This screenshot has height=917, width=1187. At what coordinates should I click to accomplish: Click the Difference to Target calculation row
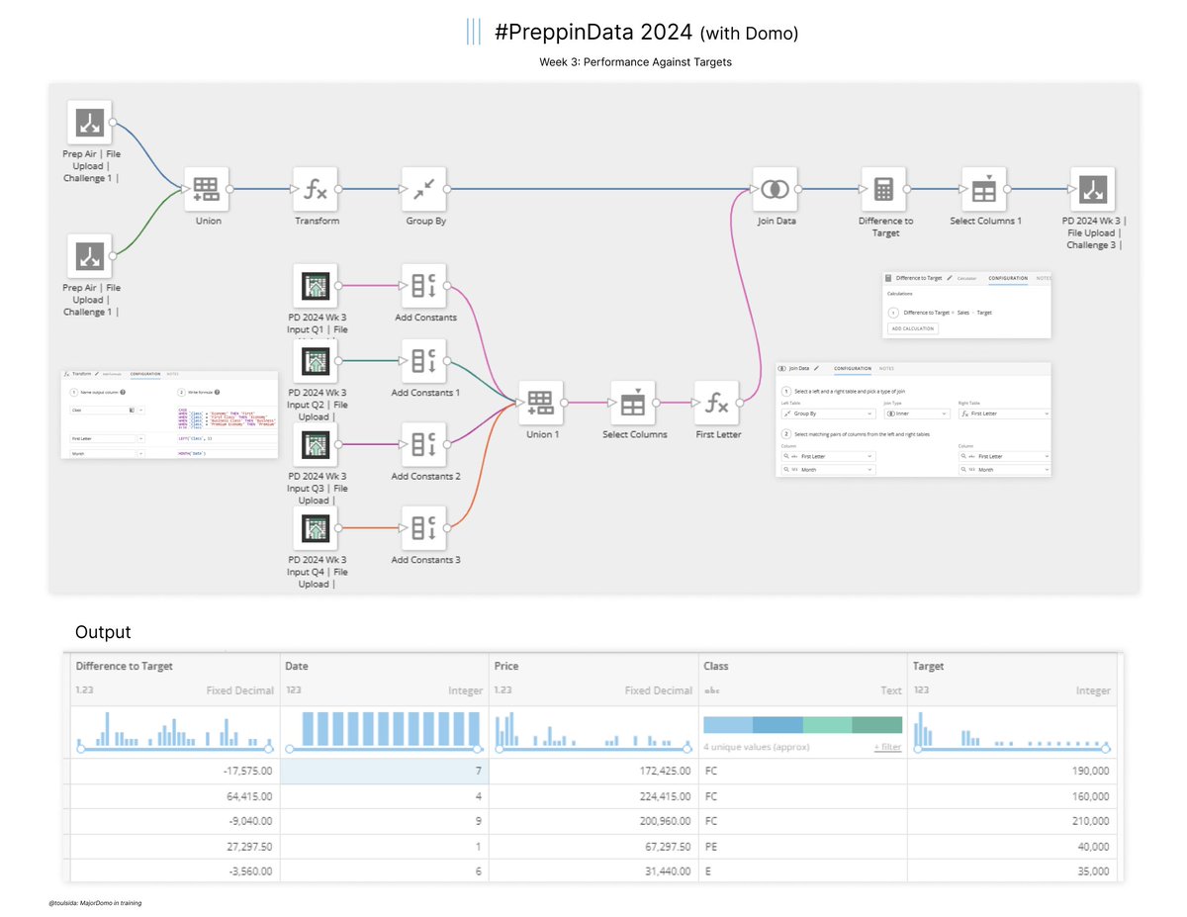click(x=939, y=312)
